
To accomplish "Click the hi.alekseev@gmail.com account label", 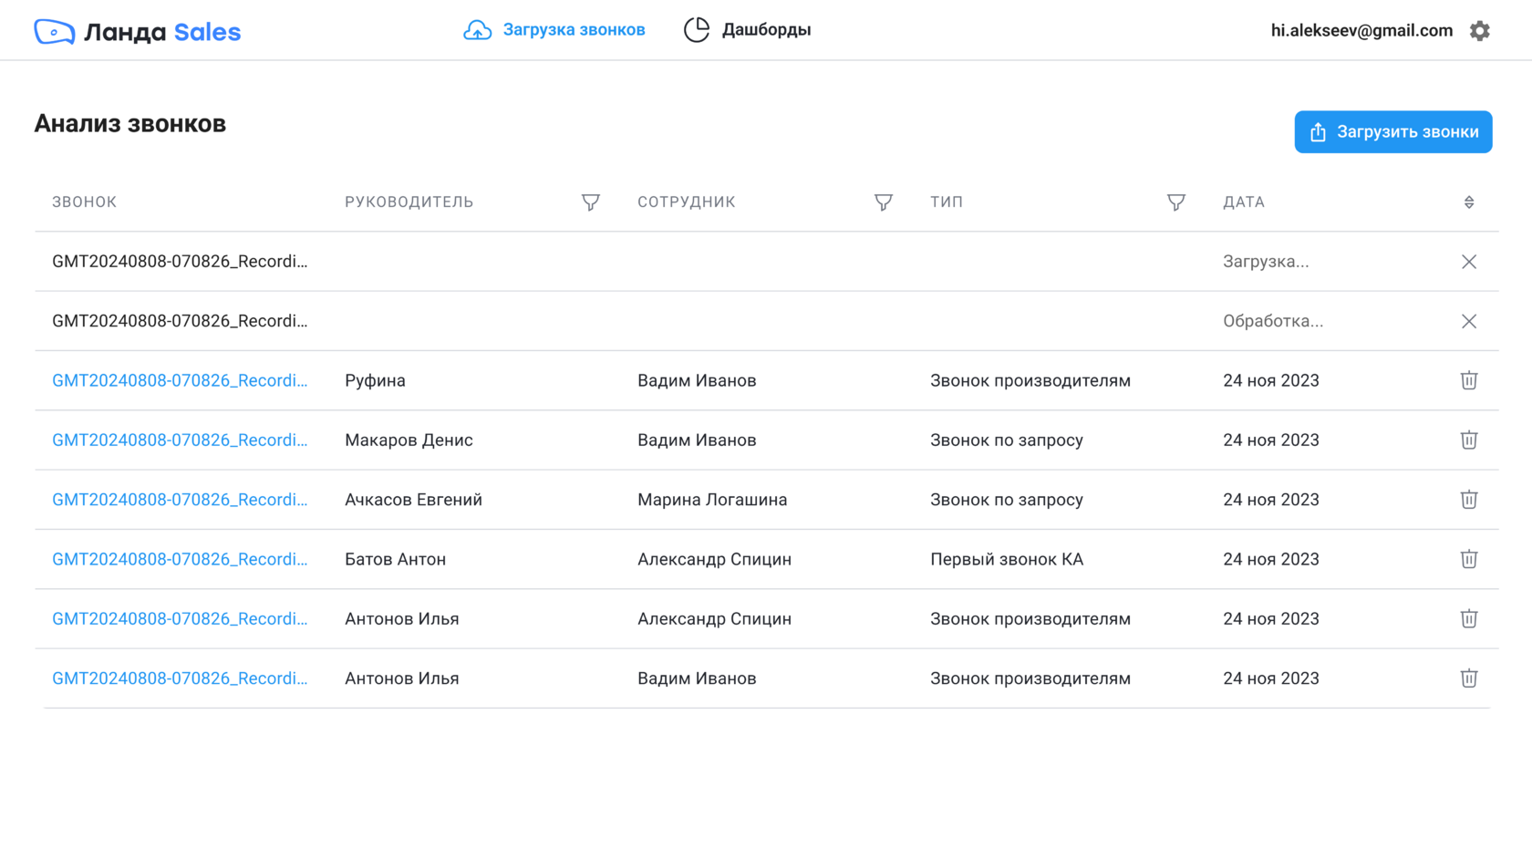I will (x=1361, y=31).
